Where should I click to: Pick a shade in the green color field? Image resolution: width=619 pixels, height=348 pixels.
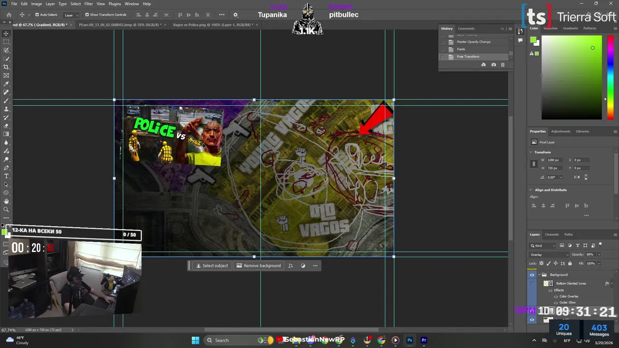(x=572, y=77)
